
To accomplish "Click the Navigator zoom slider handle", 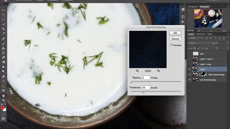I will 211,31.
